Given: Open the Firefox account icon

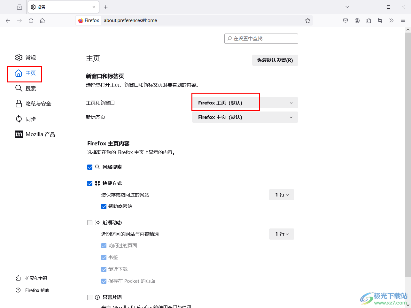Looking at the screenshot, I should pyautogui.click(x=357, y=20).
